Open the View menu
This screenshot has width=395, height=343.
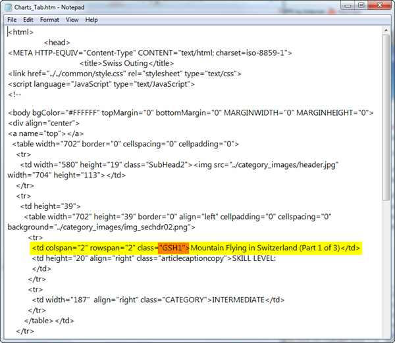coord(72,20)
